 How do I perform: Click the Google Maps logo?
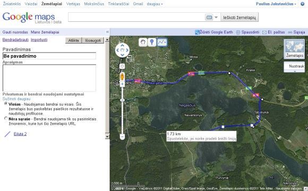click(x=29, y=18)
